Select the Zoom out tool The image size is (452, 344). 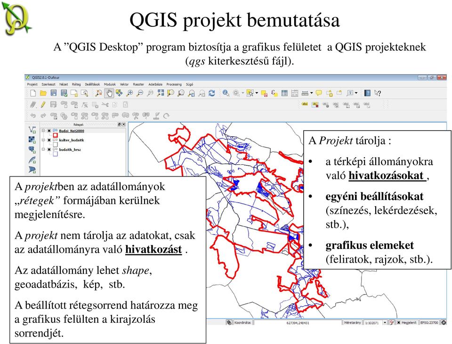click(140, 93)
